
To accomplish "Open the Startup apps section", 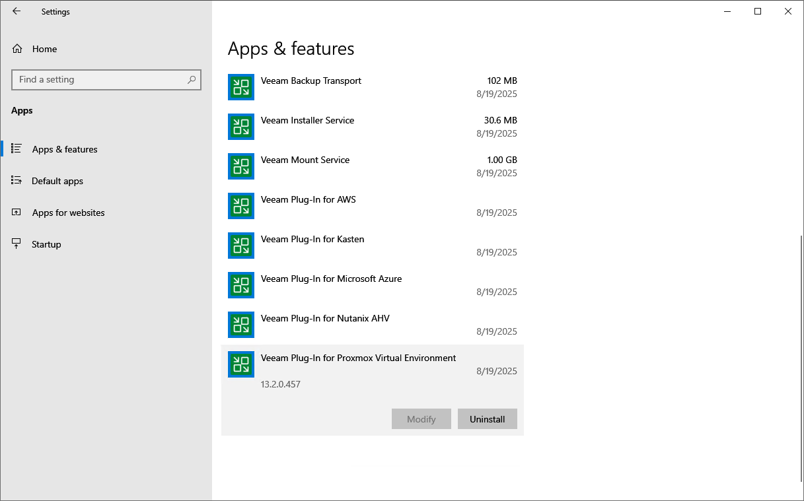I will coord(46,244).
